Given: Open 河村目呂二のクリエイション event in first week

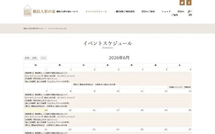Looking at the screenshot, I should click(107, 79).
